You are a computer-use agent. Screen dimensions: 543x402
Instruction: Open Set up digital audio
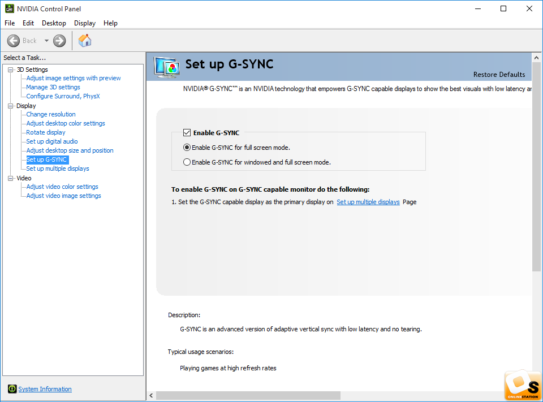tap(52, 141)
